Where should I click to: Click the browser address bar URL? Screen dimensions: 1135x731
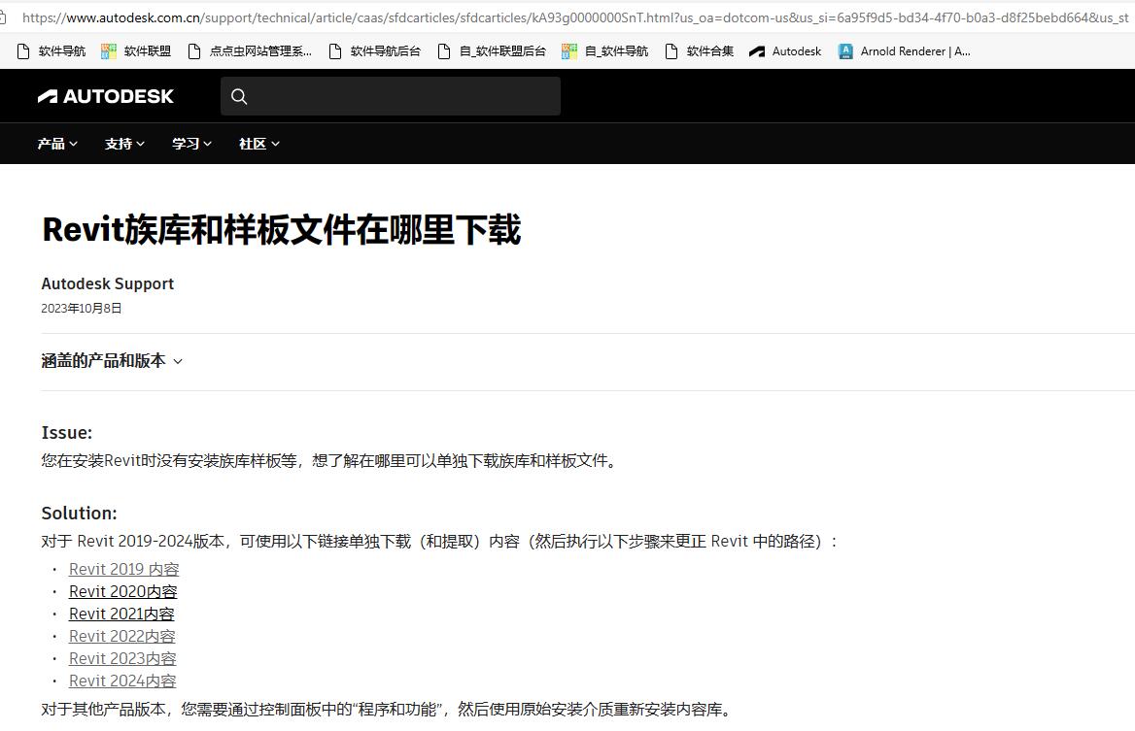pos(389,17)
